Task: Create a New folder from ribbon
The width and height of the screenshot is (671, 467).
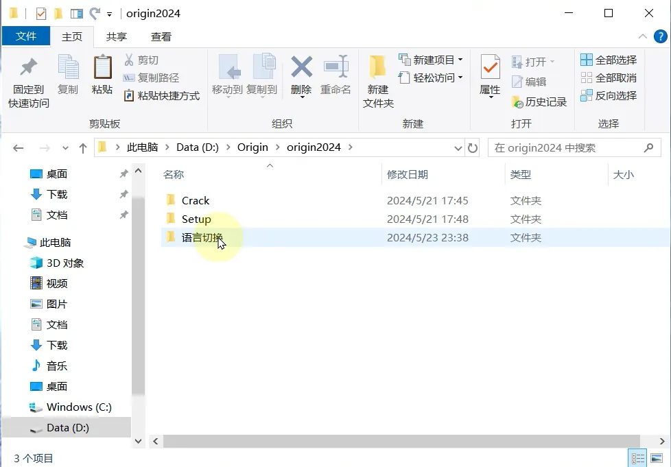Action: (378, 81)
